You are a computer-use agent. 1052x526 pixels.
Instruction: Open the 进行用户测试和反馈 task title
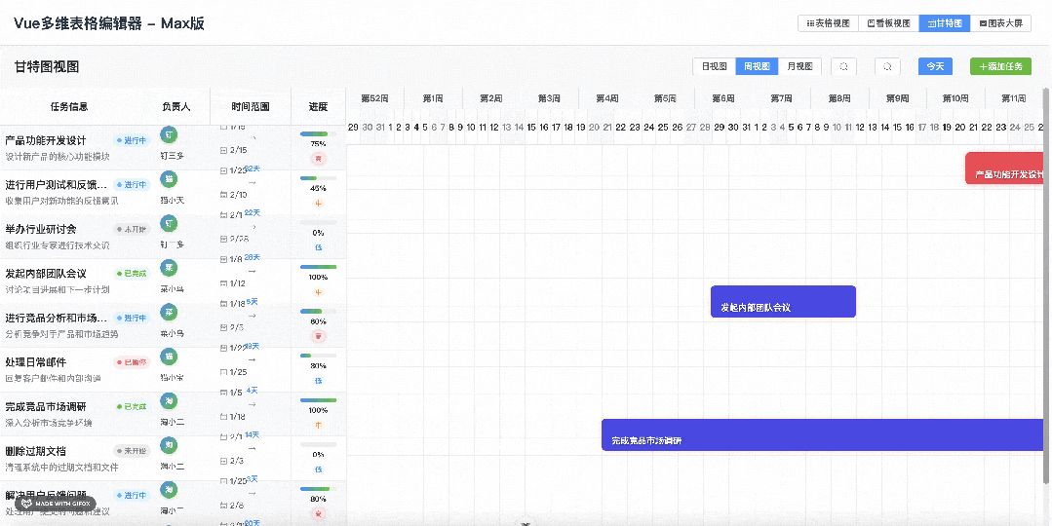coord(56,185)
